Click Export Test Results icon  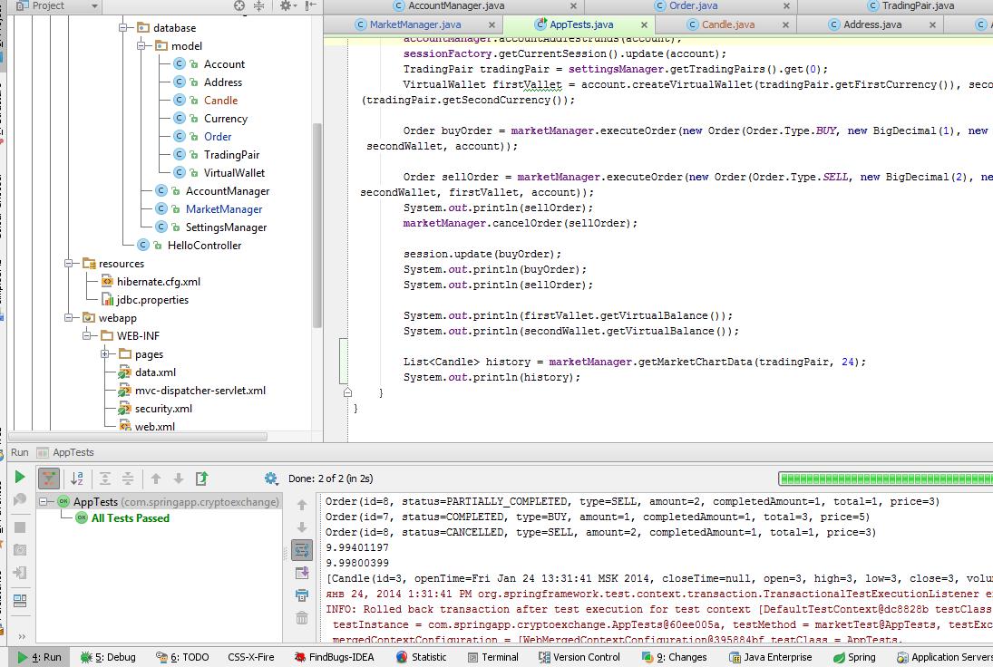point(201,478)
